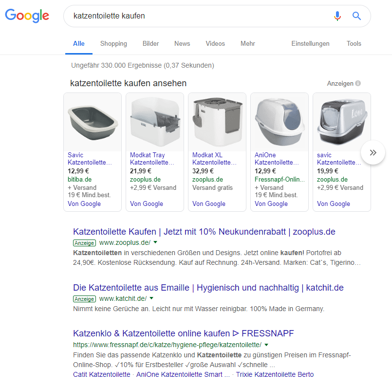Click Von Google under AniOne card
The image size is (392, 388).
[x=271, y=204]
